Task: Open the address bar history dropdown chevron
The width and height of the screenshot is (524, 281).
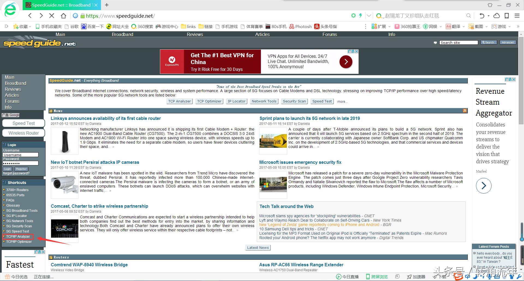Action: 369,16
